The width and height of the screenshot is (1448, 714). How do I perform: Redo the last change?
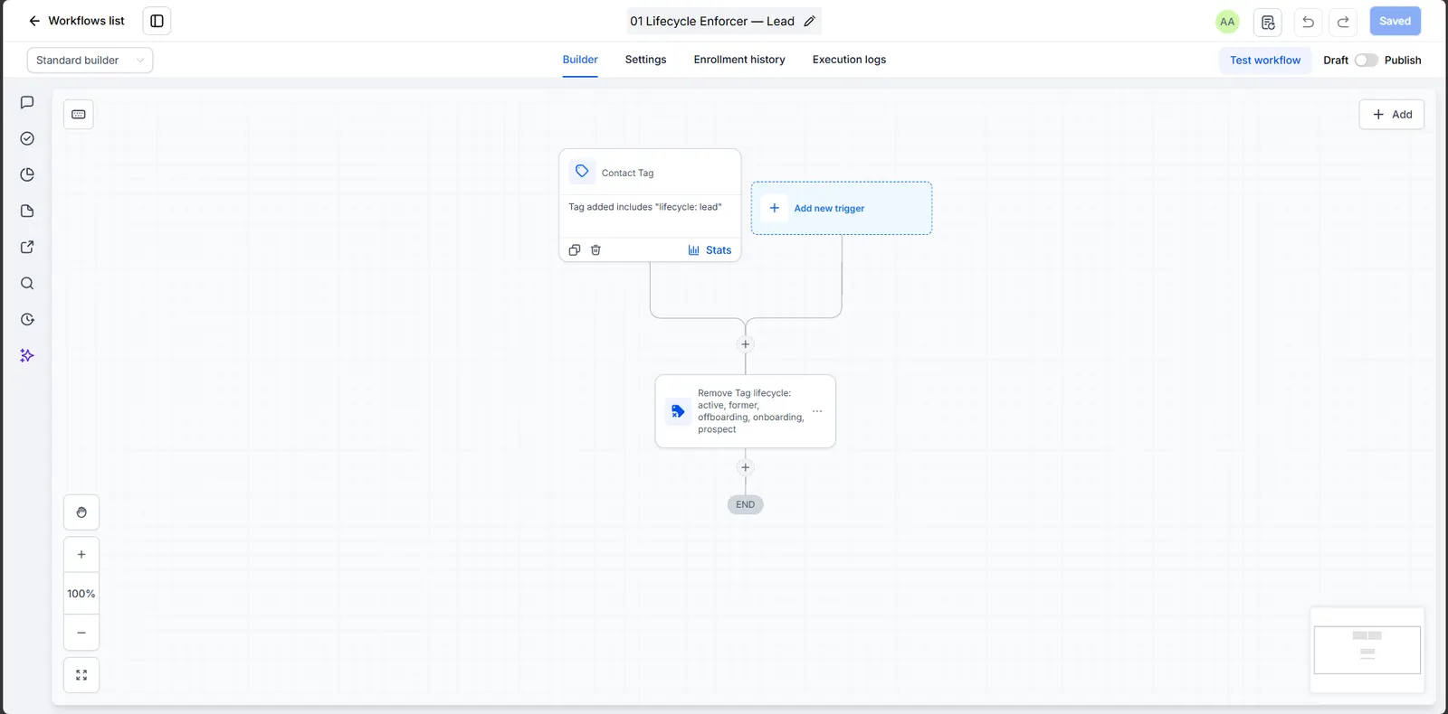(1343, 22)
